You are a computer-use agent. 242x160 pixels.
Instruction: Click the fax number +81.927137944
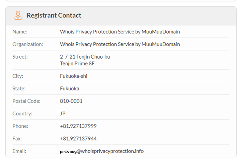click(78, 139)
